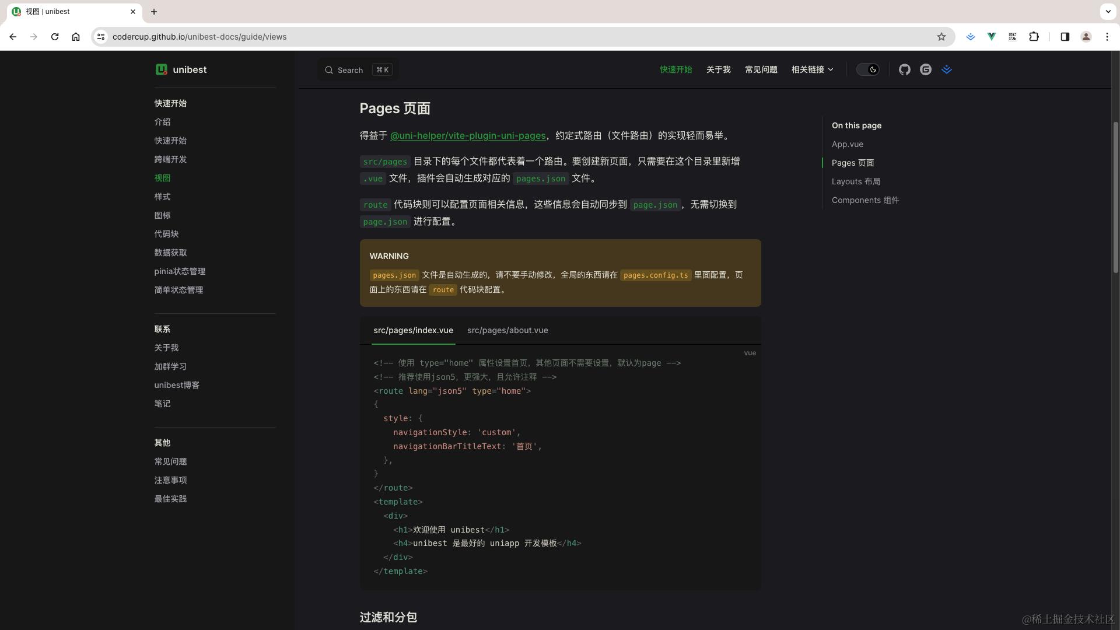Open 视图 in the sidebar
Image resolution: width=1120 pixels, height=630 pixels.
(x=163, y=178)
